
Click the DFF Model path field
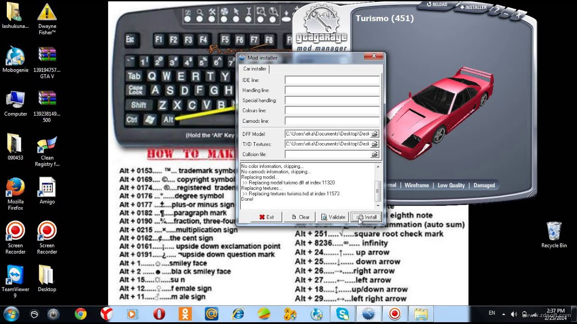[x=328, y=134]
